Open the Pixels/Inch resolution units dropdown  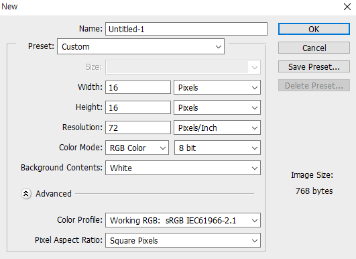click(x=217, y=127)
